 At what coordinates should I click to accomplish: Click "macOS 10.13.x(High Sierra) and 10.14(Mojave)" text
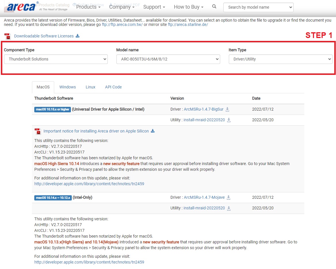point(76,242)
